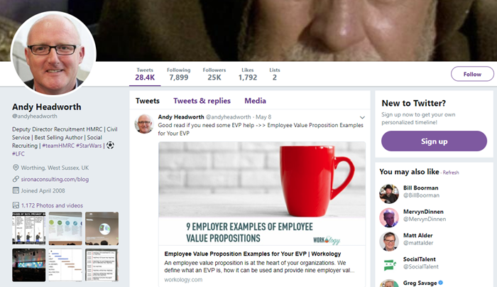The height and width of the screenshot is (287, 497).
Task: Click the tweet author's small avatar
Action: pos(144,122)
